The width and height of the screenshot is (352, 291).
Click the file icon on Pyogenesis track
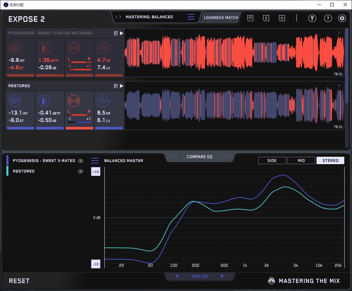click(116, 33)
